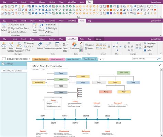163x137 pixels.
Task: Click Refresh in the Vertical Axis group
Action: point(4,27)
